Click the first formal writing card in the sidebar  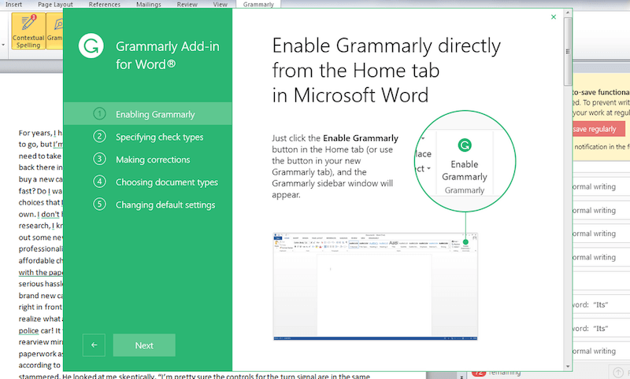[x=601, y=186]
